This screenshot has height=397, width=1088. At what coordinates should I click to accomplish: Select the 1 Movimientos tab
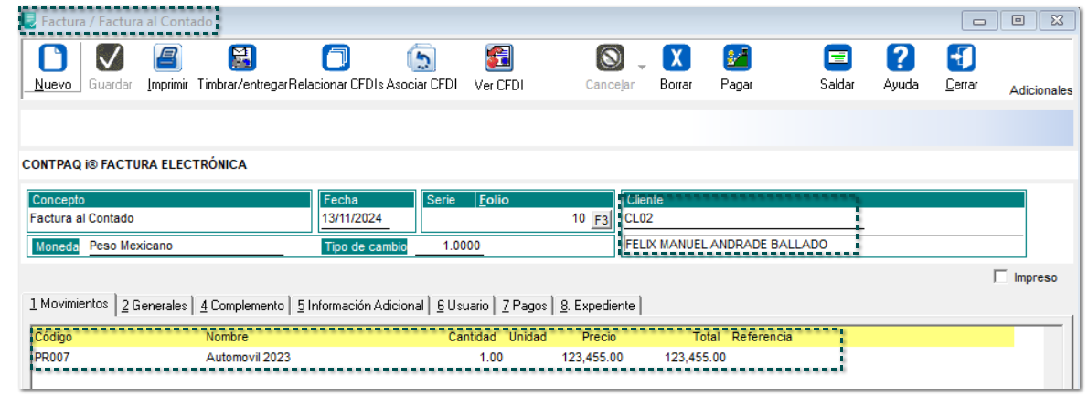coord(69,304)
